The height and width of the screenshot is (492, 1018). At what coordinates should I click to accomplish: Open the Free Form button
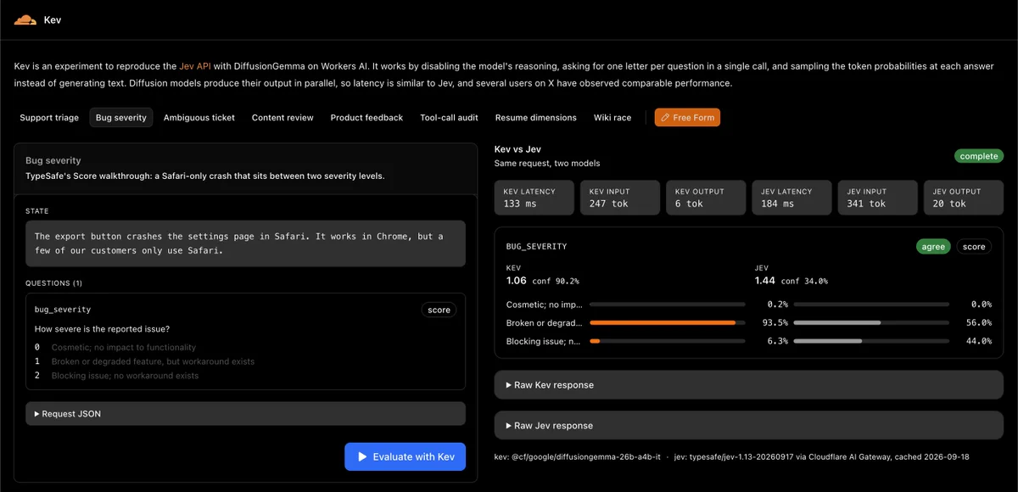(687, 118)
